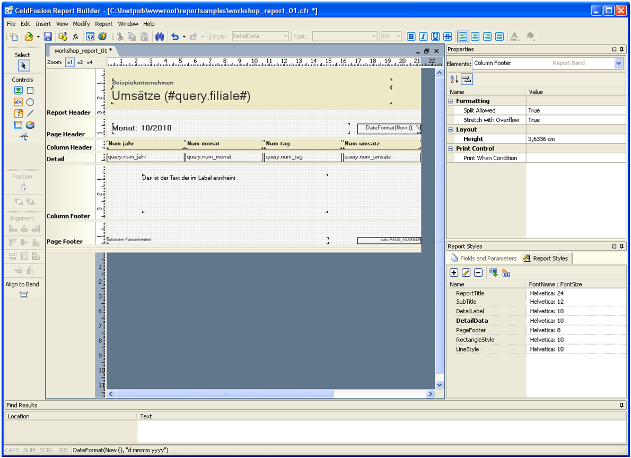Click the Height value field 3,6336 cm
Screen dimensions: 631x458
(x=576, y=139)
